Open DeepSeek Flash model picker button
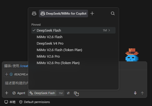Screen dimensions: 152x106 [42, 93]
